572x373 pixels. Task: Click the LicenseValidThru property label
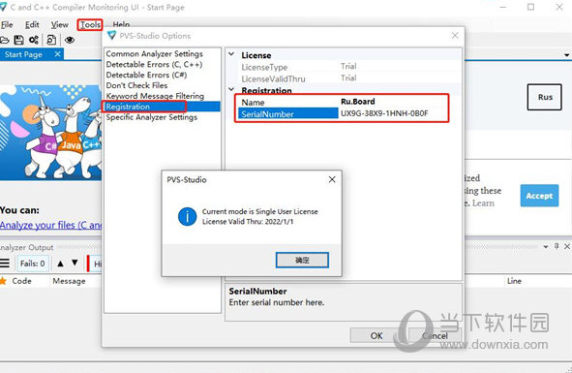click(273, 78)
